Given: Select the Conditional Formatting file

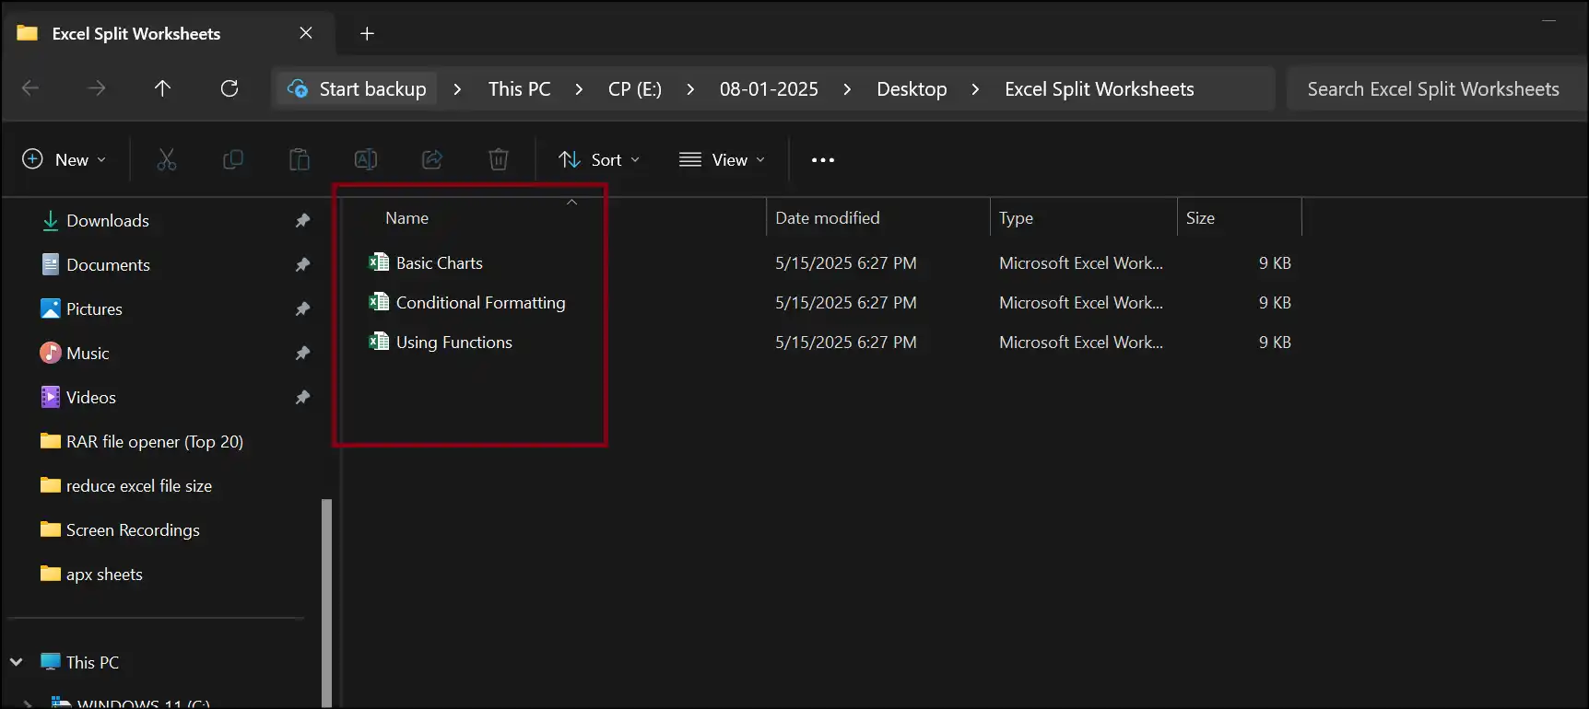Looking at the screenshot, I should tap(480, 302).
